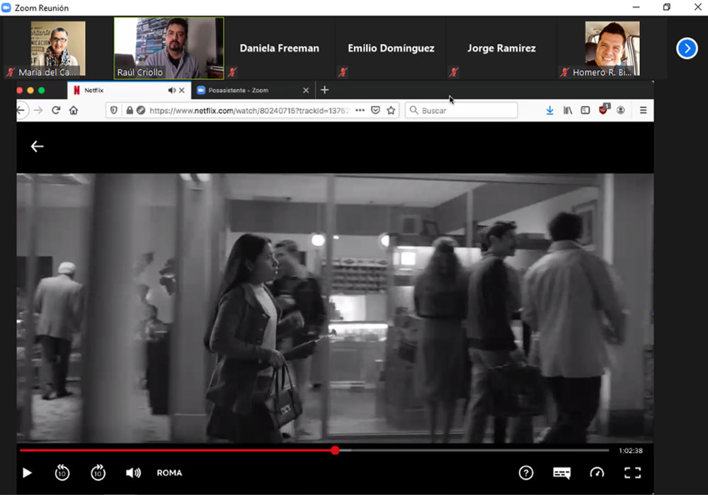Go back with the Netflix arrow
Screen dimensions: 708x495
37,146
